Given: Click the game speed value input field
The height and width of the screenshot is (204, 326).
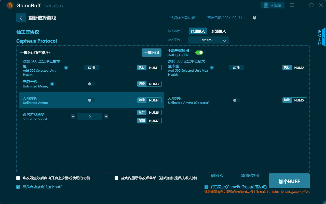Looking at the screenshot, I should (89, 116).
